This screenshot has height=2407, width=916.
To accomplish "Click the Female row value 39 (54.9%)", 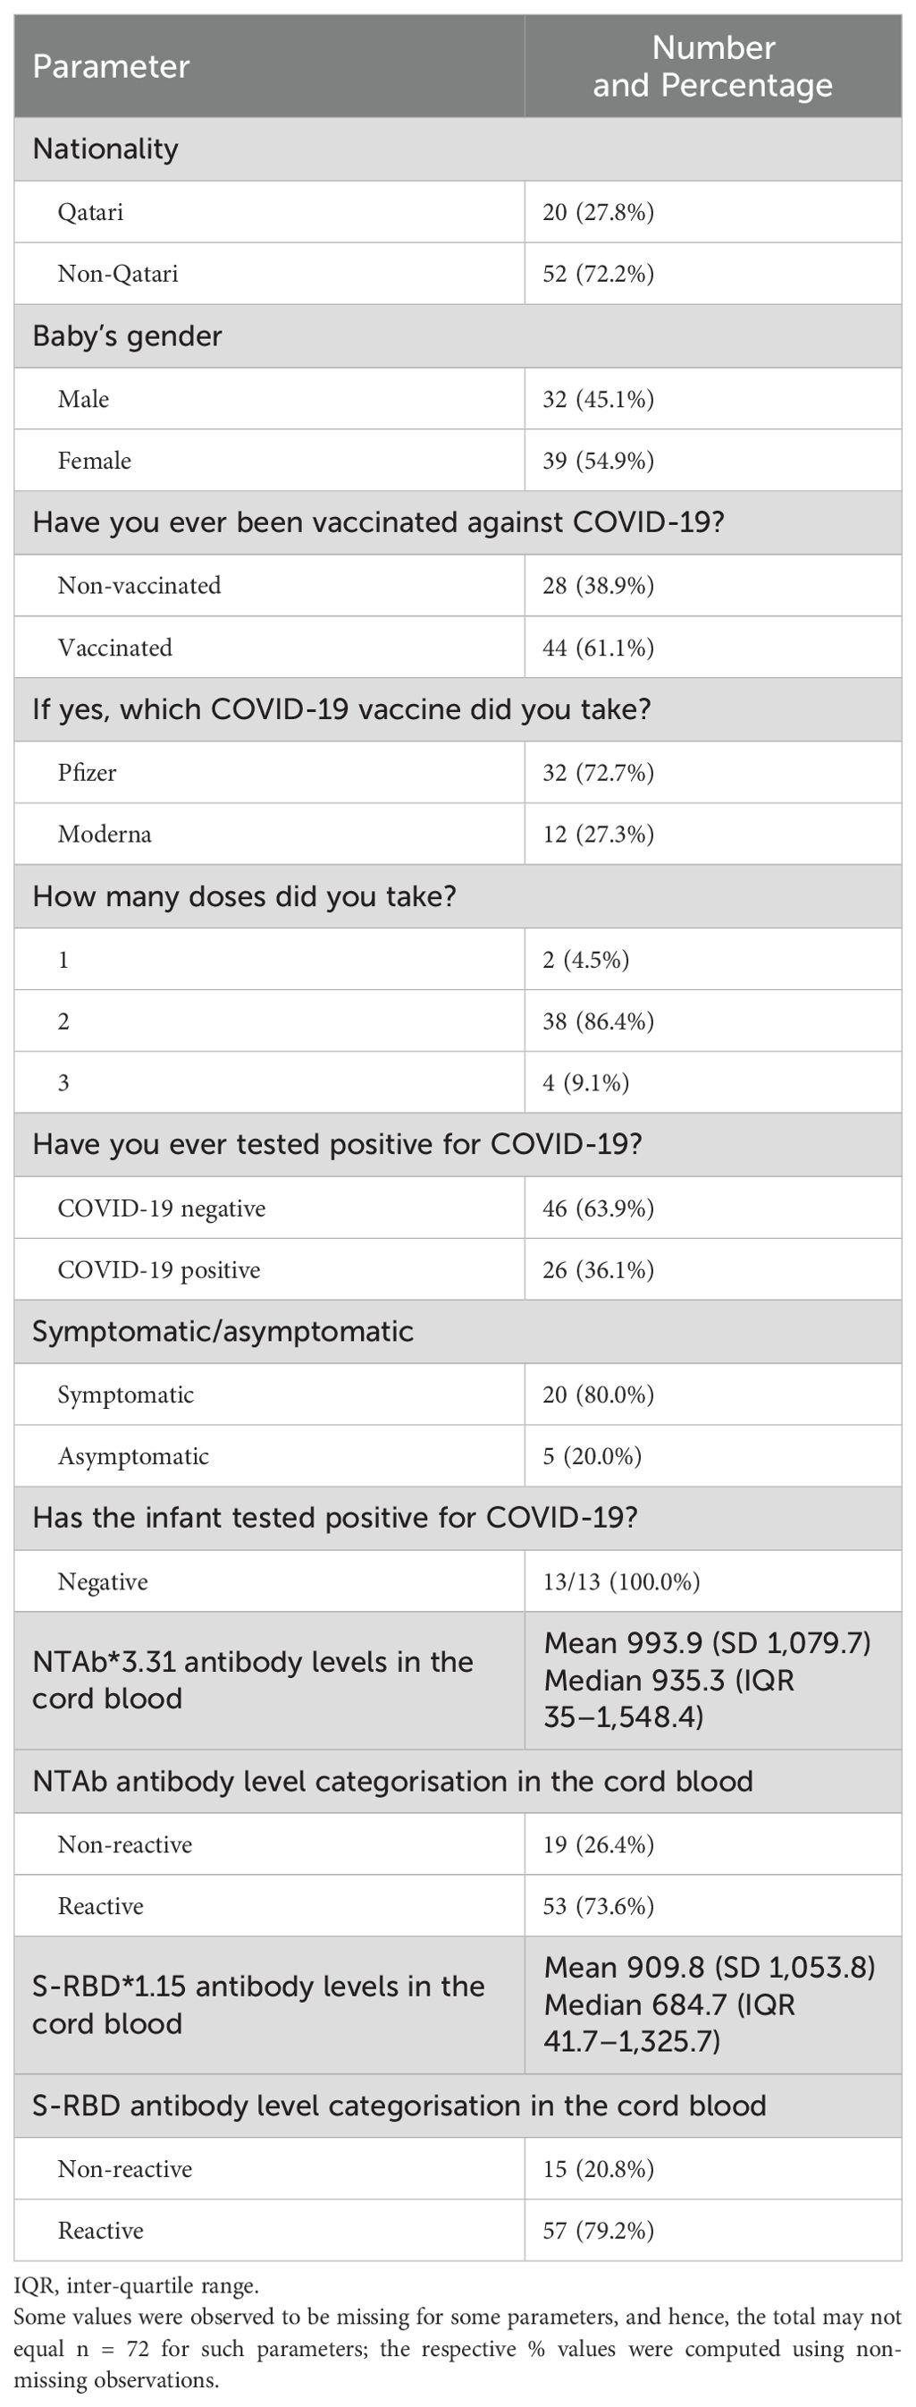I will (598, 461).
